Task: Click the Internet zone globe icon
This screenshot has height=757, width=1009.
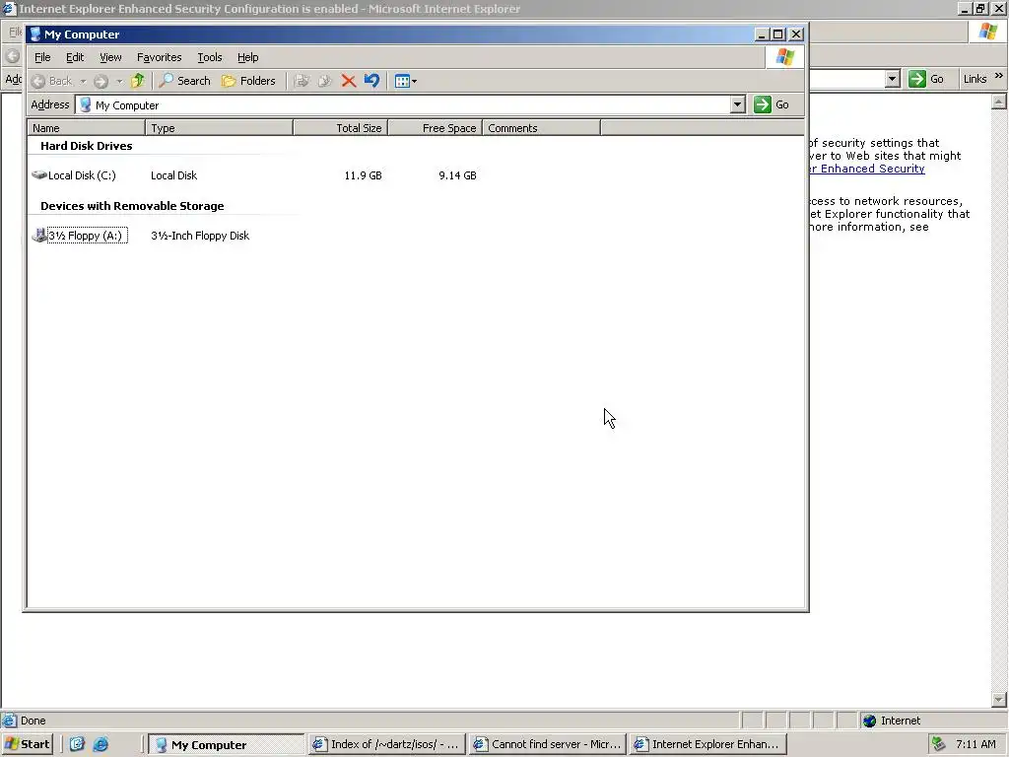Action: [x=870, y=721]
